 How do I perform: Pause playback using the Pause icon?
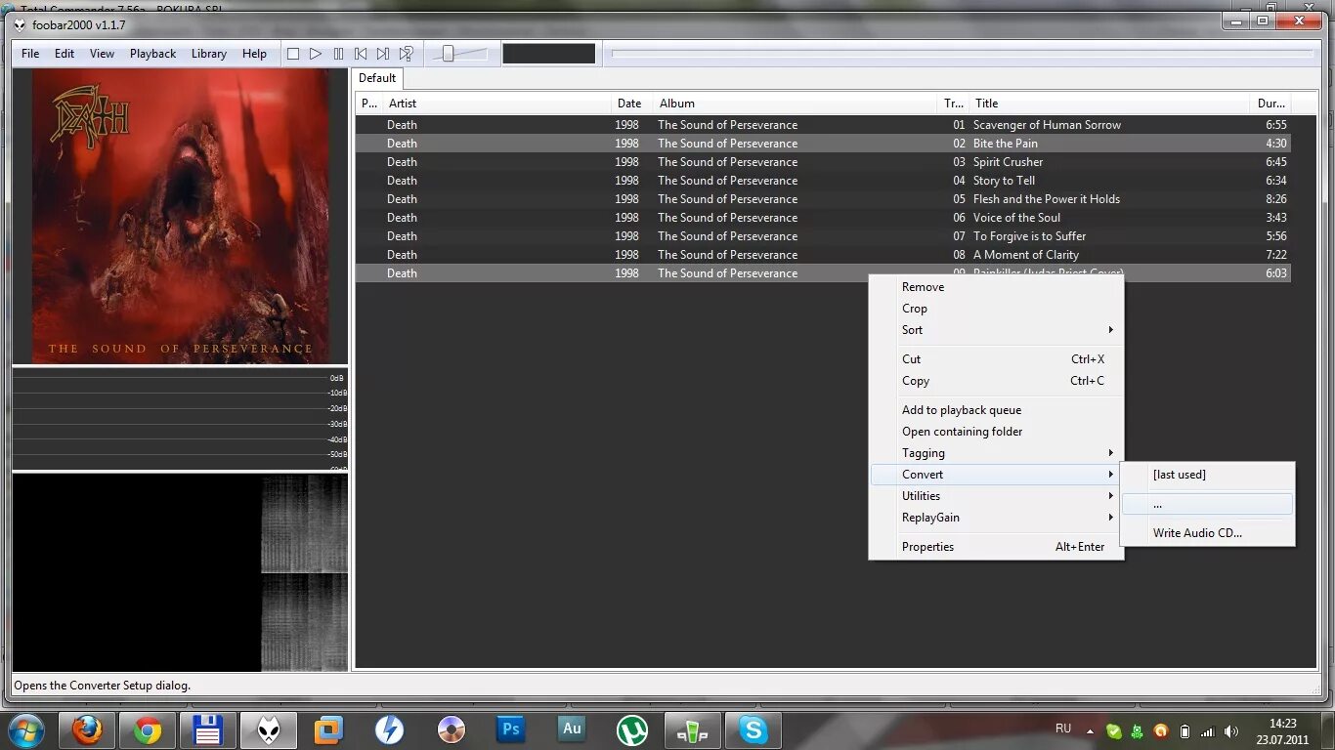338,54
